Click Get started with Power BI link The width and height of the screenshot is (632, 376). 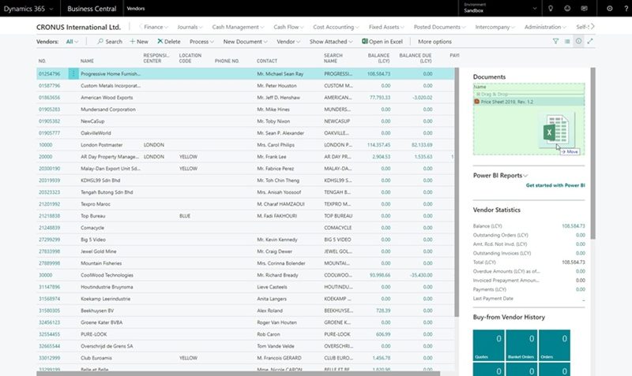(555, 185)
